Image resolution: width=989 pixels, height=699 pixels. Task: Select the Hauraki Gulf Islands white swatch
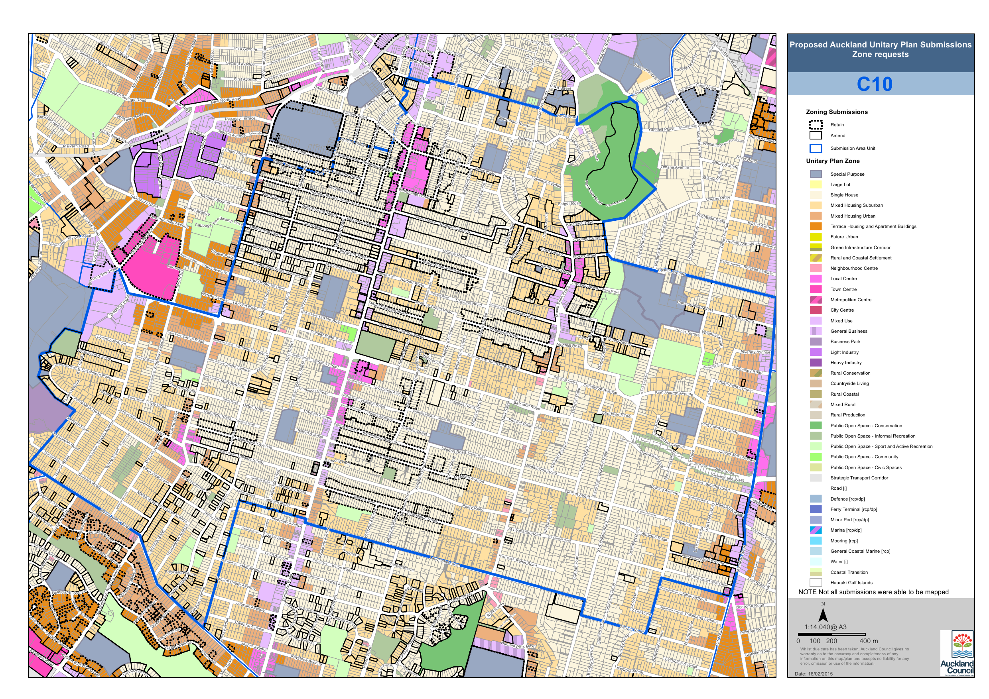[816, 583]
